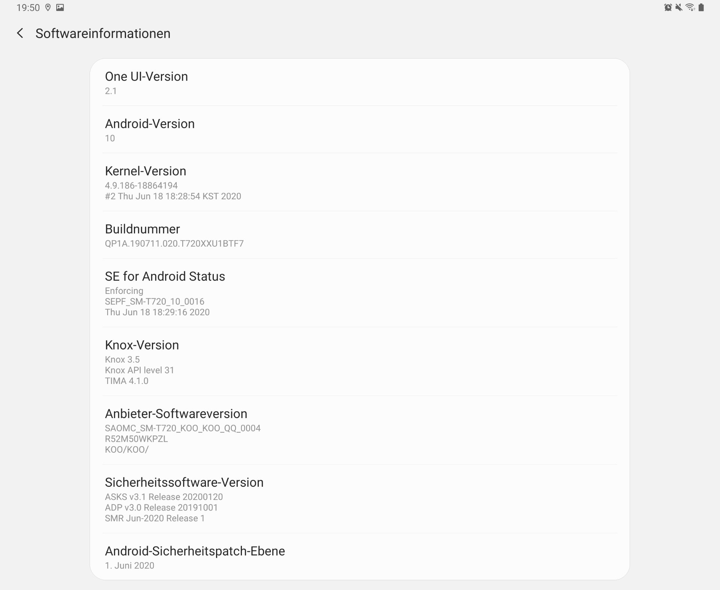Tap the muted sound status icon
The width and height of the screenshot is (720, 590).
(679, 8)
